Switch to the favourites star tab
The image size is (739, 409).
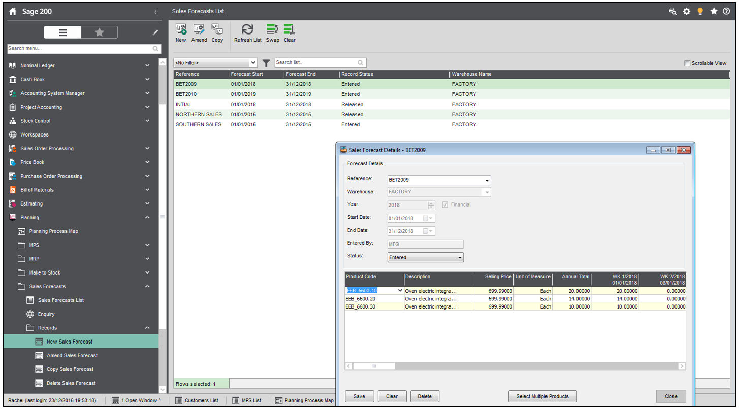tap(99, 32)
